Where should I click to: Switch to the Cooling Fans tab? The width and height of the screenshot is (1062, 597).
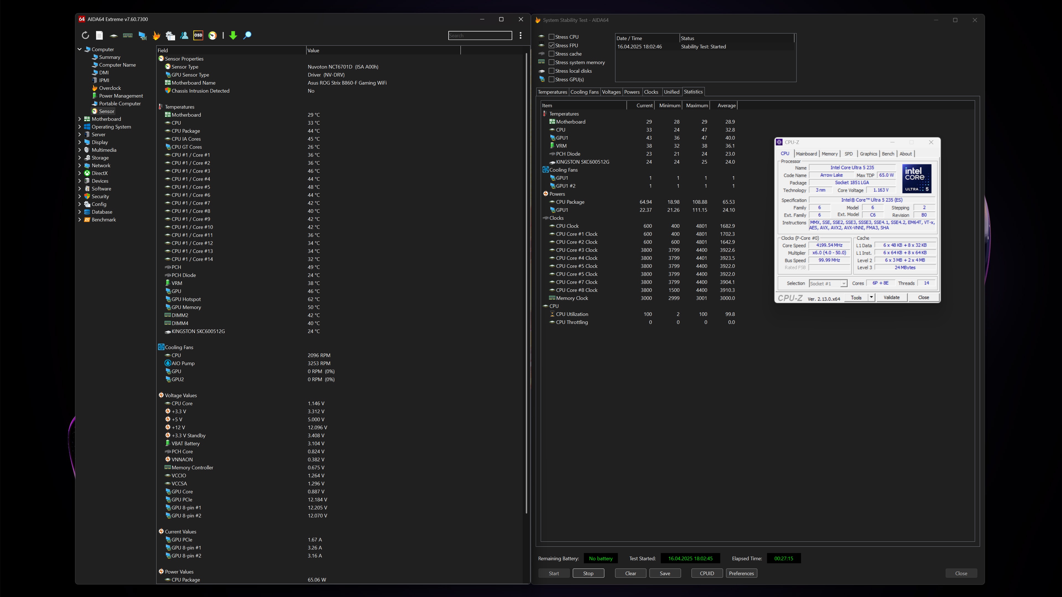point(584,92)
